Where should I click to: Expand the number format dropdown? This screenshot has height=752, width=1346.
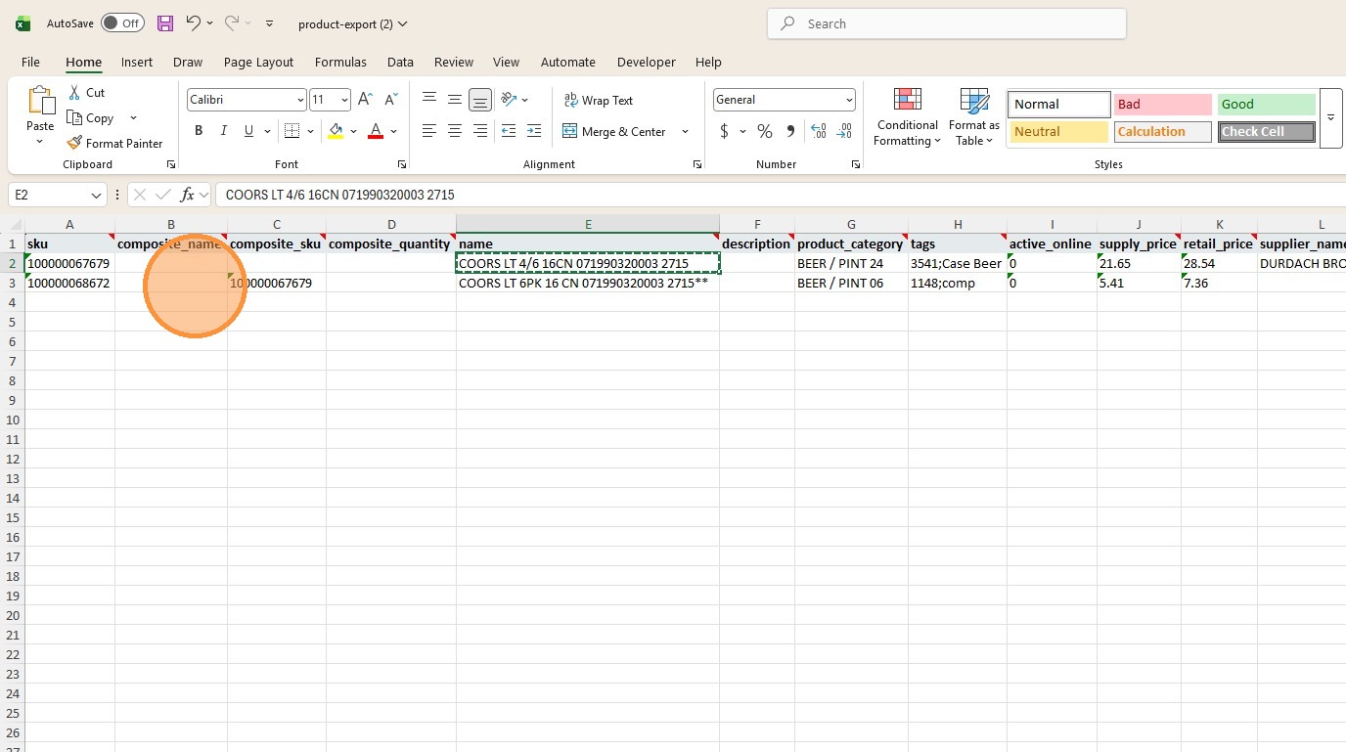point(849,100)
